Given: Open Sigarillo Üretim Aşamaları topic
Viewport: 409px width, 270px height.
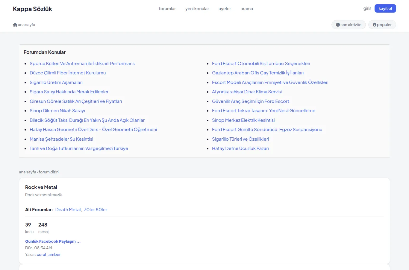Looking at the screenshot, I should (56, 82).
